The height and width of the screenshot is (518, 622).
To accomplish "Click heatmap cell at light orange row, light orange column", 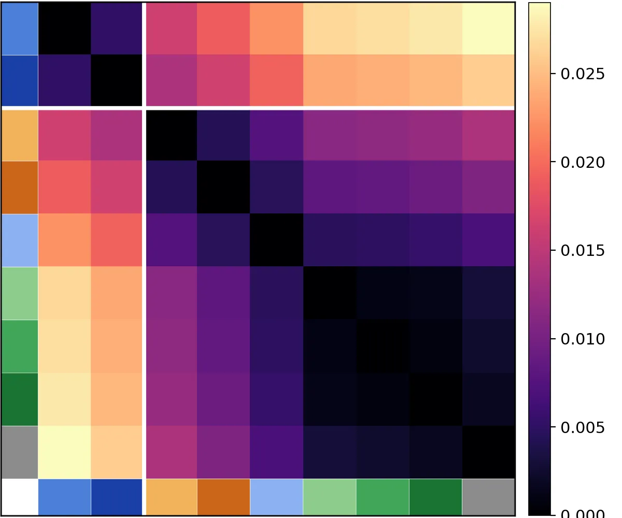I will click(171, 135).
